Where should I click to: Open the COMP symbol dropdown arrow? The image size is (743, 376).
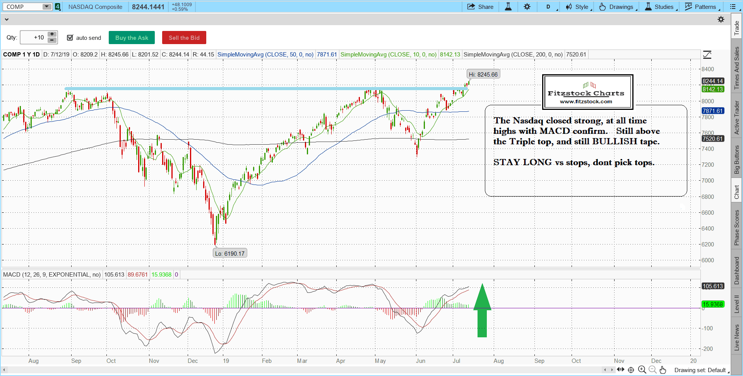click(46, 7)
